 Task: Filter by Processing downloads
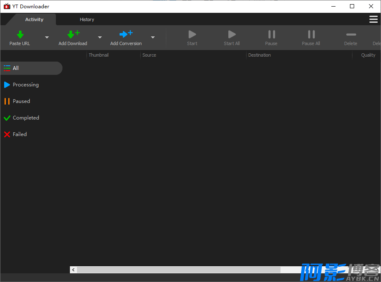22,85
